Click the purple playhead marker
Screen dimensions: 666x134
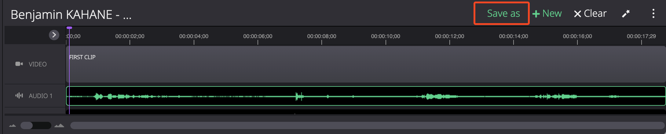(69, 28)
